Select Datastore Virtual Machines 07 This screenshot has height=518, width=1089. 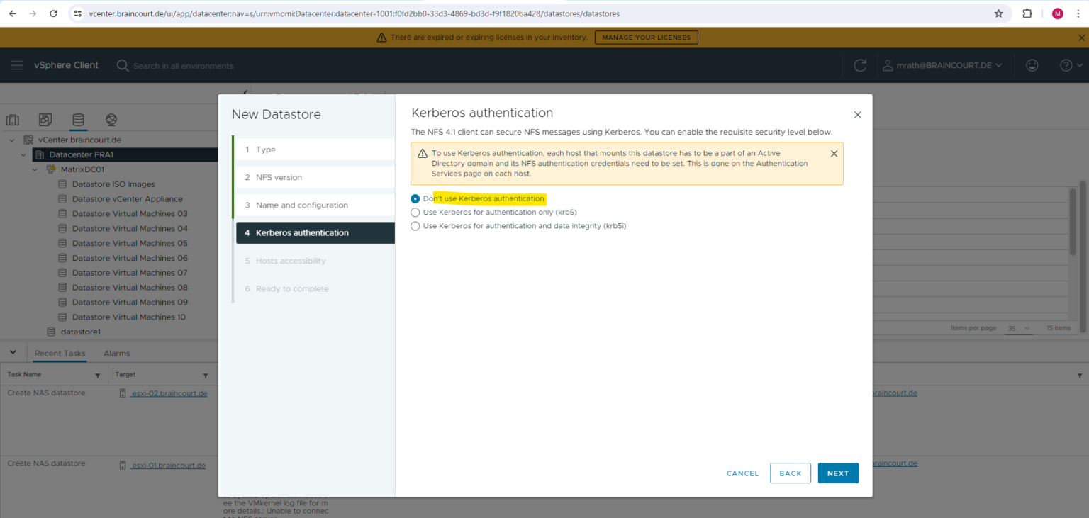[x=130, y=273]
